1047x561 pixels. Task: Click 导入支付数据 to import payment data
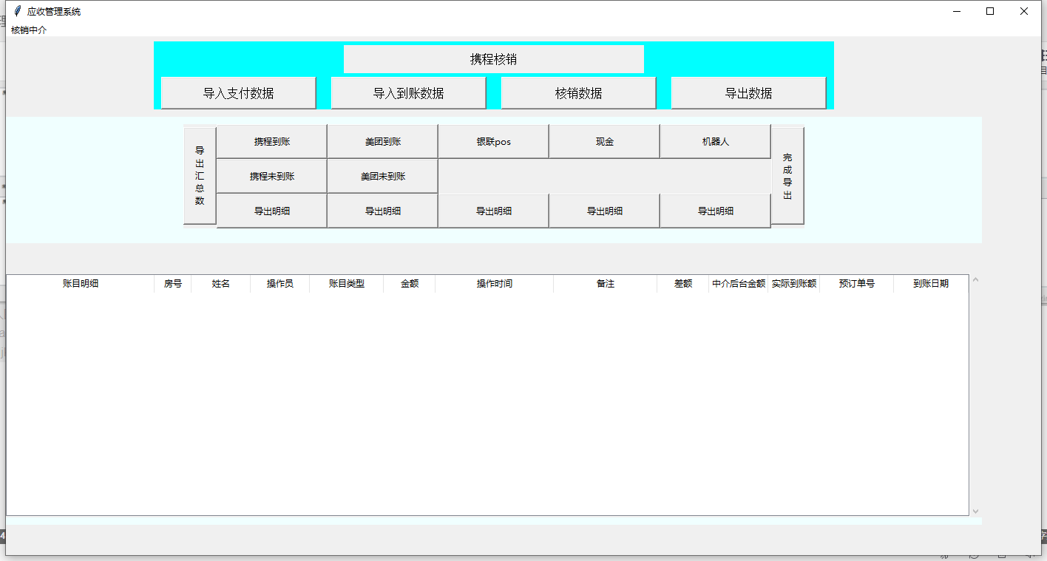(x=238, y=93)
